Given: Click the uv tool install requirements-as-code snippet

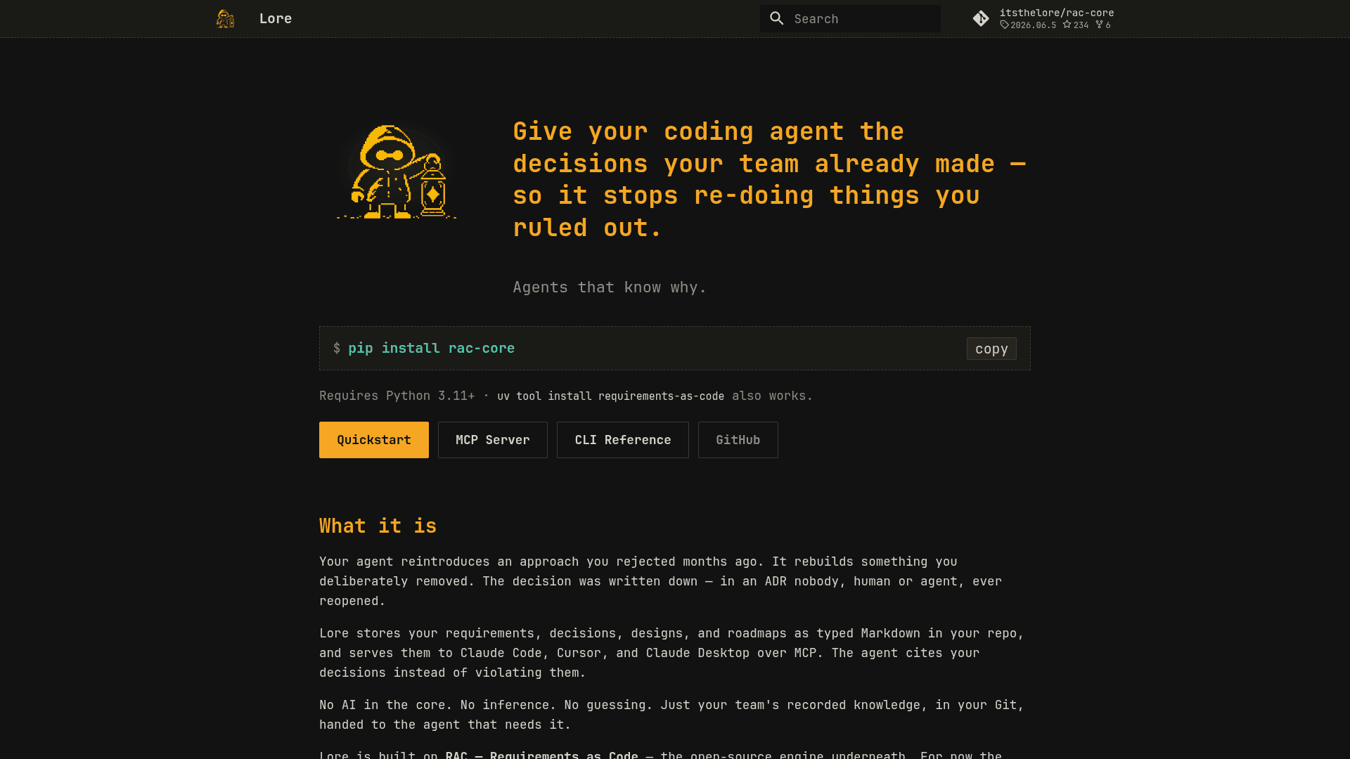Looking at the screenshot, I should [610, 396].
